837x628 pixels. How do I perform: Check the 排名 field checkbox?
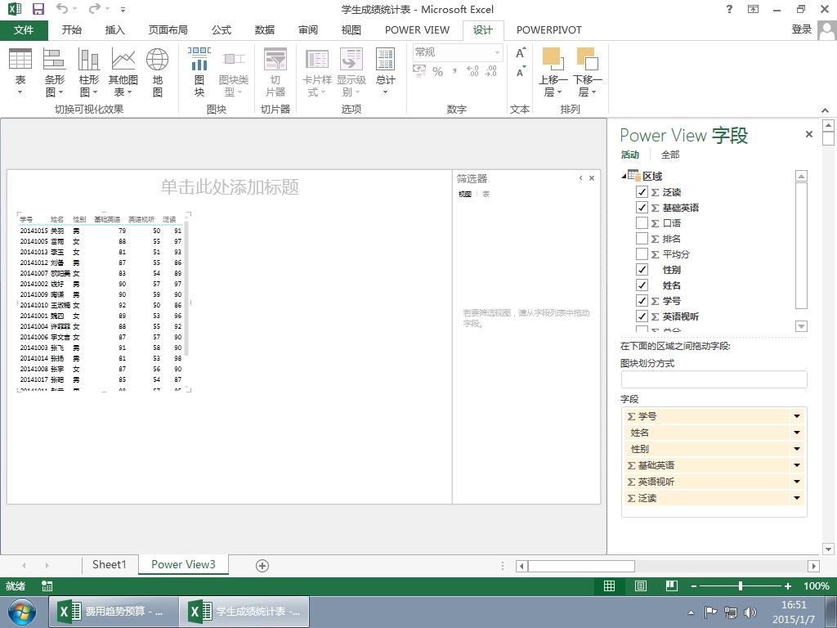click(642, 238)
